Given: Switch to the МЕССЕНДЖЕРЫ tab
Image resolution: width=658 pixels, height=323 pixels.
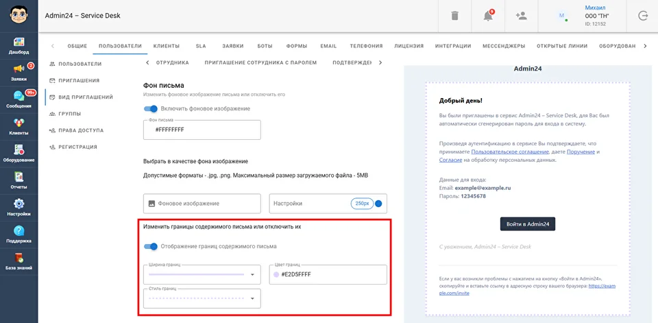Looking at the screenshot, I should (504, 46).
